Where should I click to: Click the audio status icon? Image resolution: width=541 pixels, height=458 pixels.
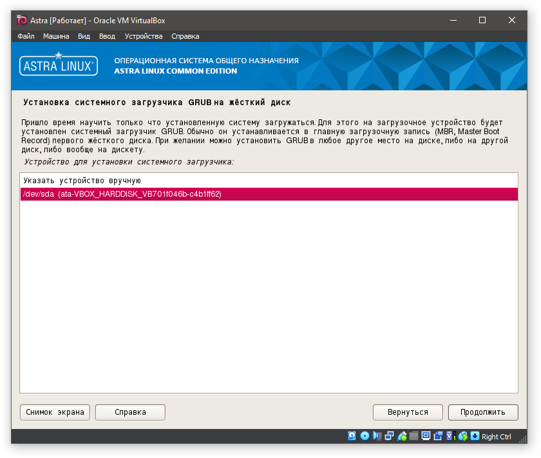pyautogui.click(x=377, y=436)
